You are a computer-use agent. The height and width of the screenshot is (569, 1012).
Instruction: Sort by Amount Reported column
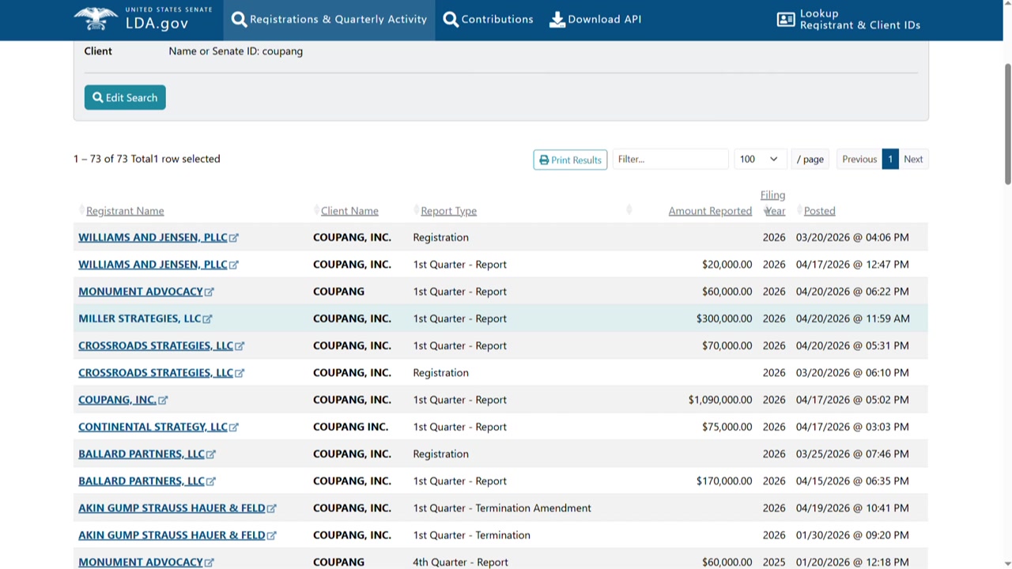coord(710,211)
